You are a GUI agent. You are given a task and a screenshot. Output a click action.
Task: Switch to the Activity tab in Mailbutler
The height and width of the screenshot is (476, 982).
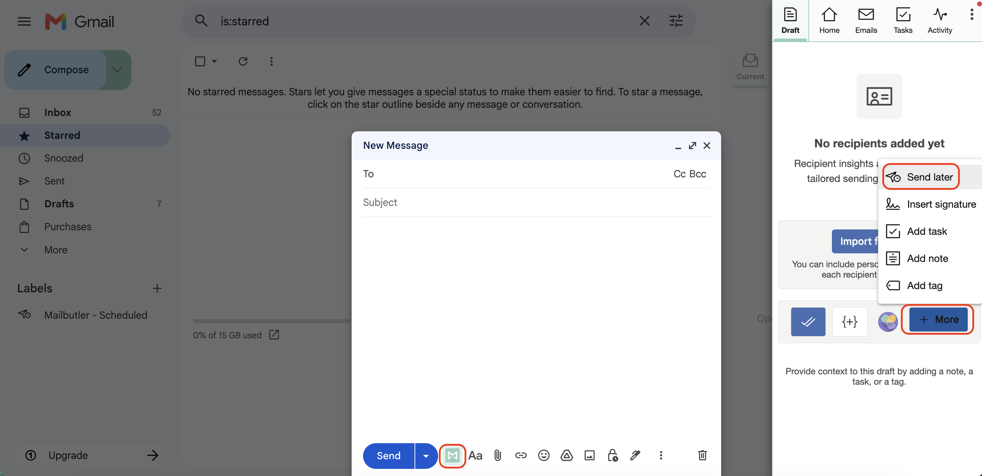coord(940,21)
